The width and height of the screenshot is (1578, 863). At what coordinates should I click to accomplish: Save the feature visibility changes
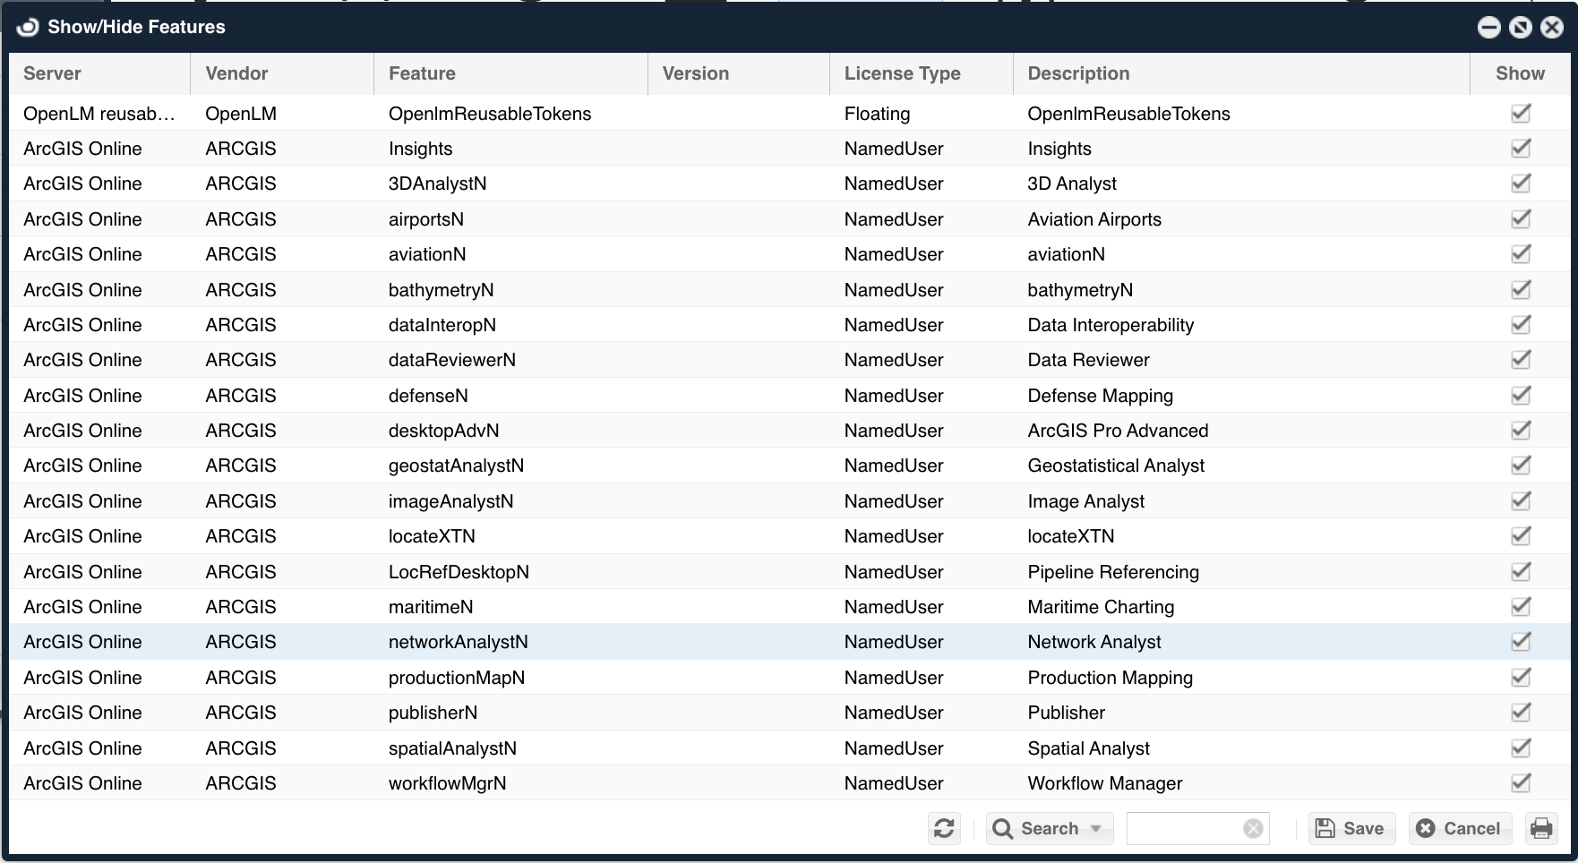coord(1350,828)
